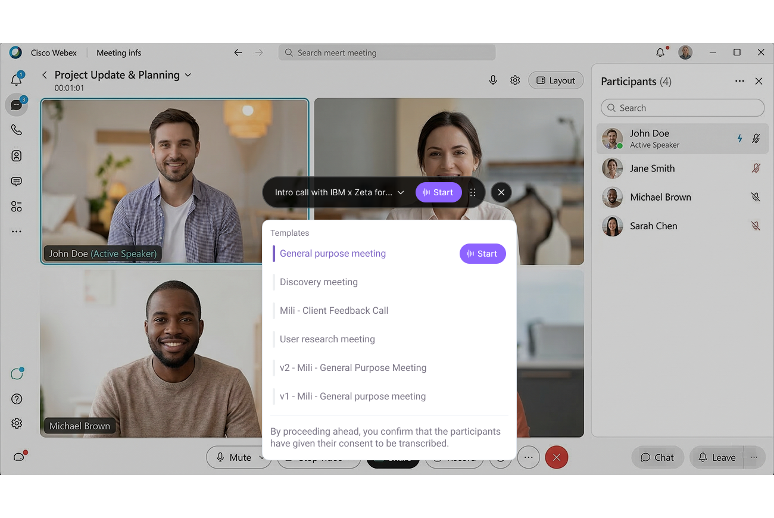The image size is (774, 518).
Task: Toggle Jane Smith's muted microphone
Action: coord(756,168)
